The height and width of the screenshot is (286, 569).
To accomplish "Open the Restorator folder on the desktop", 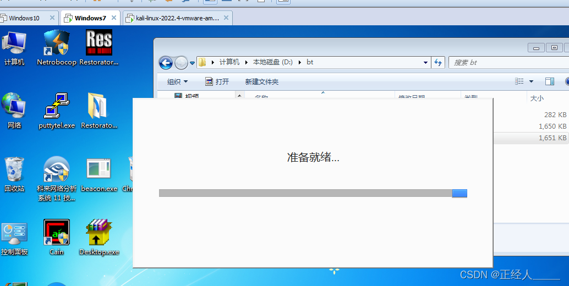I will point(99,111).
